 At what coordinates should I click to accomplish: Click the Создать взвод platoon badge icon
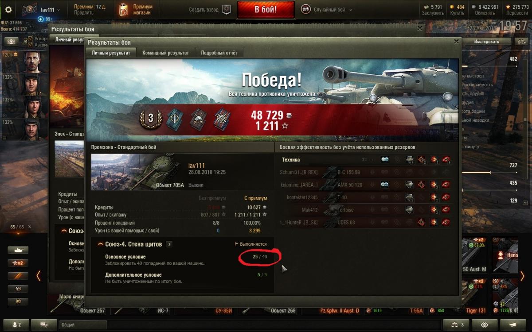(x=227, y=9)
